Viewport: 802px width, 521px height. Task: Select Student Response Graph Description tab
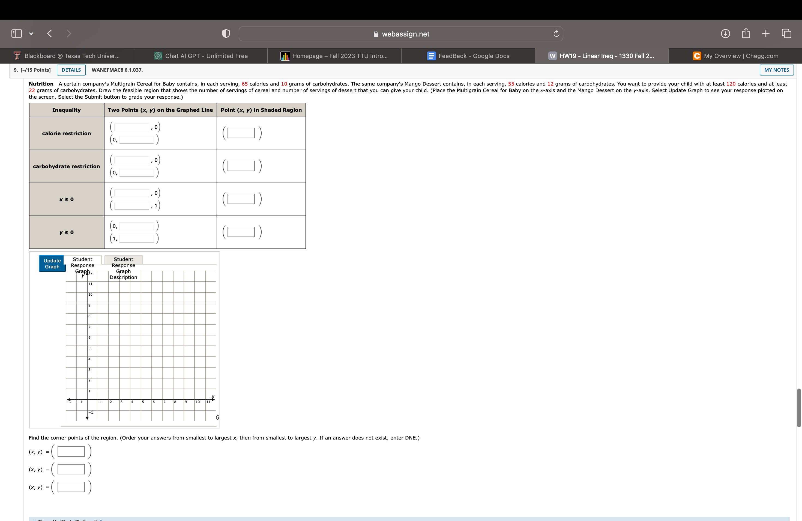tap(123, 260)
